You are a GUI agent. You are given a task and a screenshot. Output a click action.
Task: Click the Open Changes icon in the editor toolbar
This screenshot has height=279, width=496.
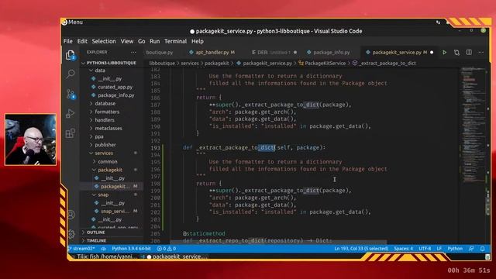pyautogui.click(x=456, y=53)
